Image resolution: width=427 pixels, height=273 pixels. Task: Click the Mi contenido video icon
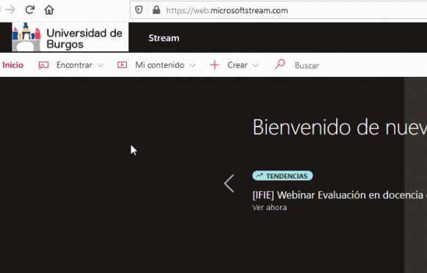tap(122, 65)
